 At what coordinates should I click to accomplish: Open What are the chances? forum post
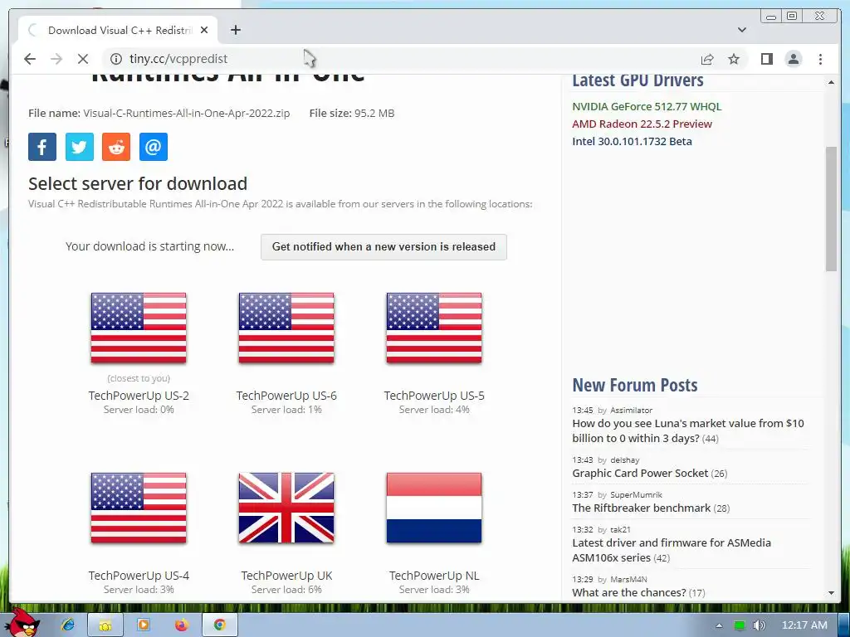click(x=629, y=592)
